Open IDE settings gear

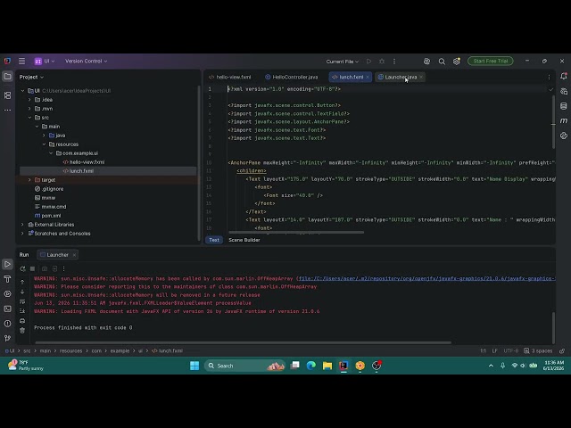pos(456,62)
